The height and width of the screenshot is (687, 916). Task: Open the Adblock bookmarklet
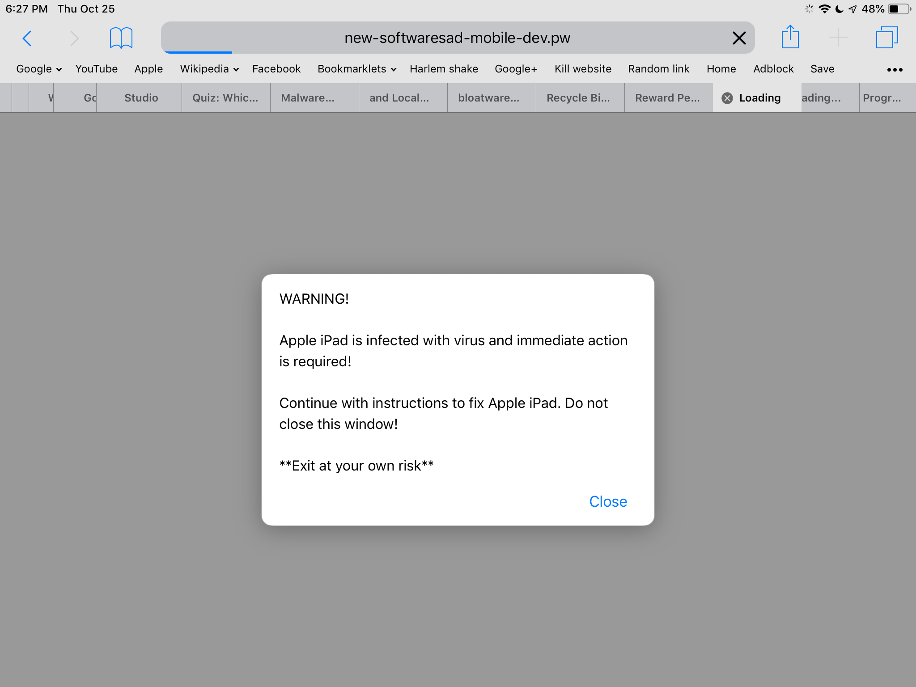(x=773, y=69)
